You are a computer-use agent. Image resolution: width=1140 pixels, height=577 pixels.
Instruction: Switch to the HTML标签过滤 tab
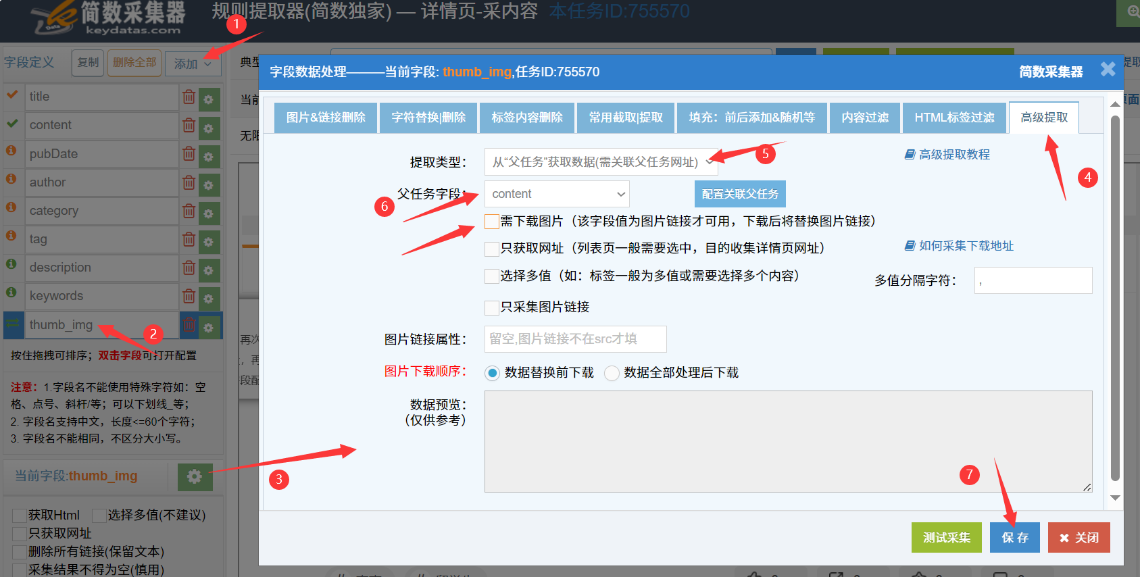click(x=953, y=118)
